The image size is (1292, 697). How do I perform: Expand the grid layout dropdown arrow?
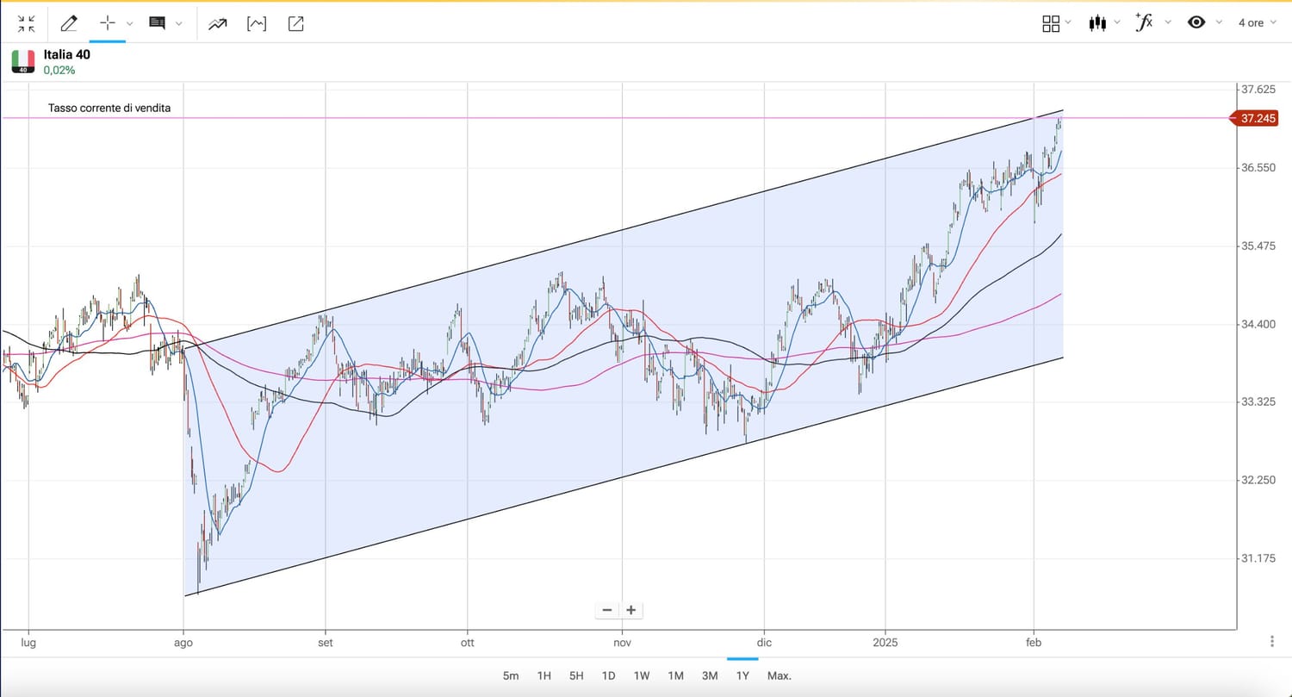1068,22
